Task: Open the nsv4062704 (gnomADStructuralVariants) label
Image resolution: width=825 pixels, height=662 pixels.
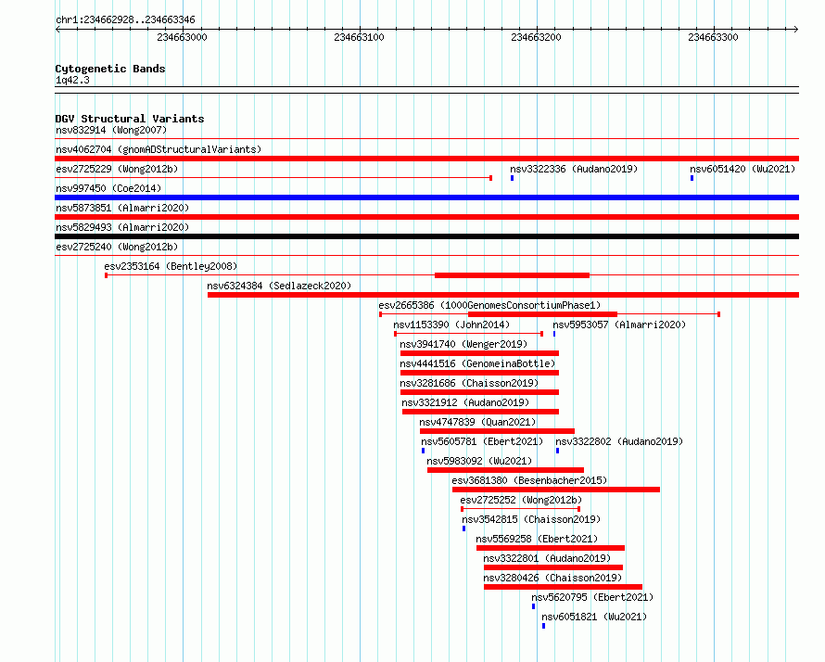Action: (159, 149)
